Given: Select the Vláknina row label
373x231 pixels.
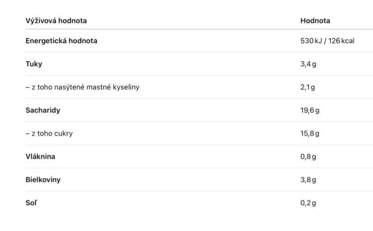Looking at the screenshot, I should [41, 157].
